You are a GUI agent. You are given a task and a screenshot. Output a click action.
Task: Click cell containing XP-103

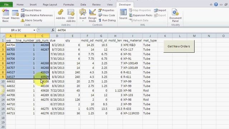click(x=133, y=95)
